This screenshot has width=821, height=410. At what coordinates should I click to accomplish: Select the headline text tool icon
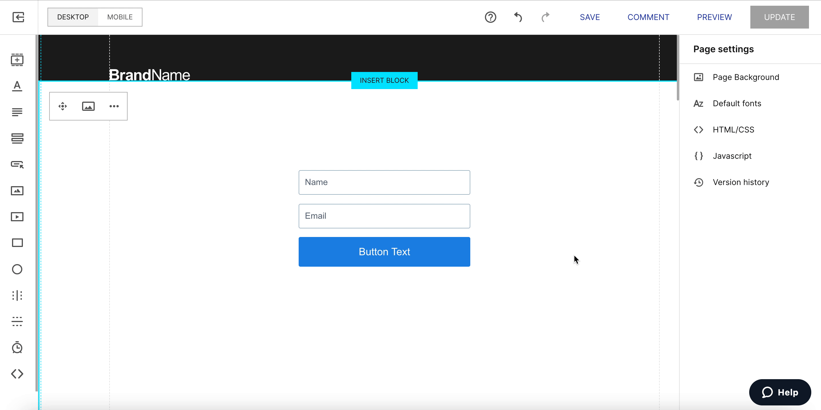point(17,86)
